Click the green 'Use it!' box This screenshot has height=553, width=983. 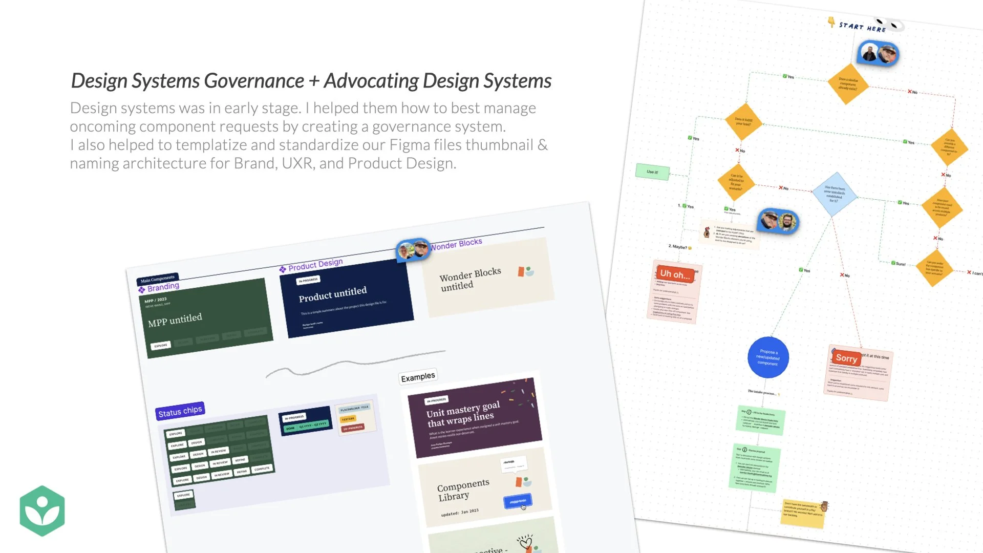pyautogui.click(x=652, y=172)
